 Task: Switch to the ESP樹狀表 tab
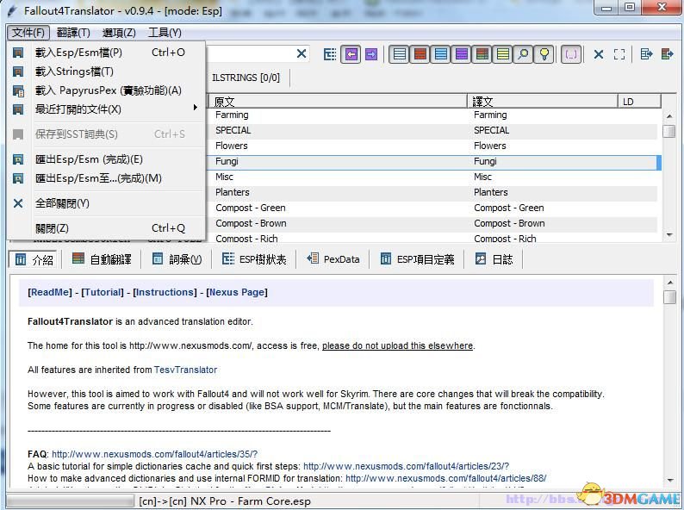tap(254, 259)
